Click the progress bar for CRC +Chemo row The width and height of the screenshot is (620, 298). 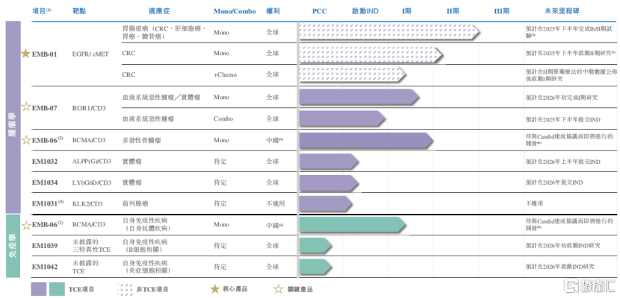353,74
